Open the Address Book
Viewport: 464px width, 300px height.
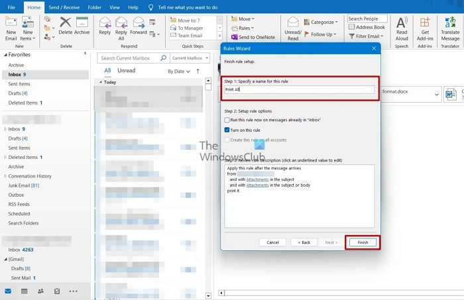tap(367, 27)
